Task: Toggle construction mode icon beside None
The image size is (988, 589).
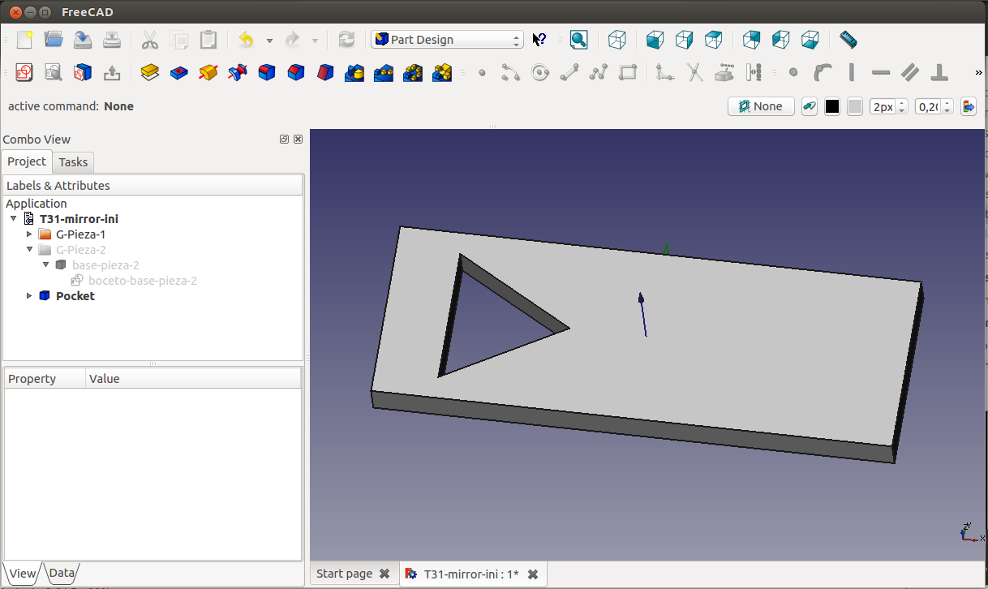Action: [809, 106]
